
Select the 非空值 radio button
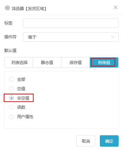[x=11, y=98]
